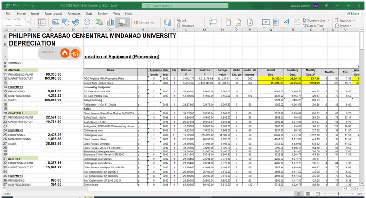Open the Quick Parts icon
This screenshot has height=198, width=366.
275,22
